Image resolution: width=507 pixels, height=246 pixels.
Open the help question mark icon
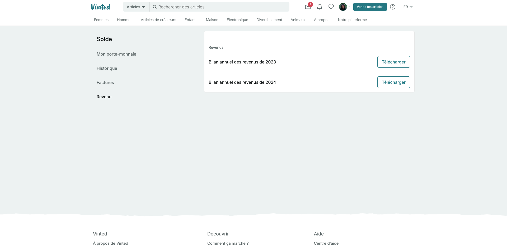pos(393,7)
